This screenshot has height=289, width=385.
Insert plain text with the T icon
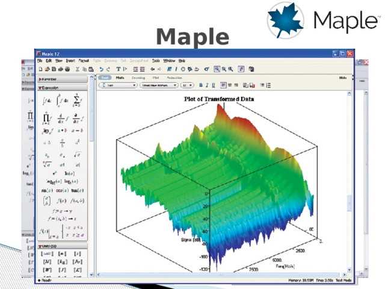(x=119, y=69)
